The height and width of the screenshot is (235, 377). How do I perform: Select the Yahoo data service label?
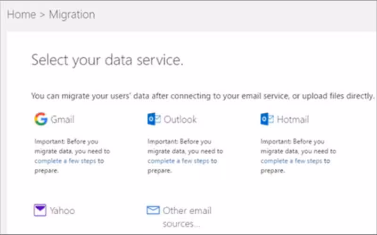(x=62, y=210)
